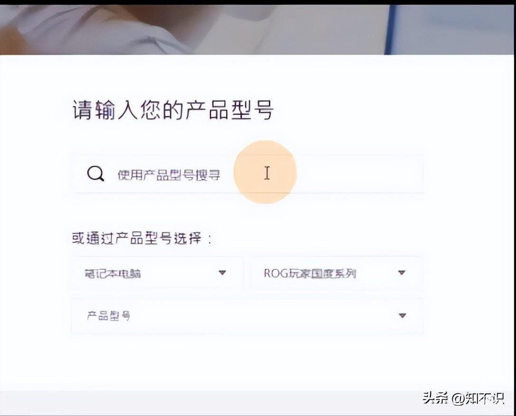Click the 头条 @知不识 watermark

click(x=464, y=398)
